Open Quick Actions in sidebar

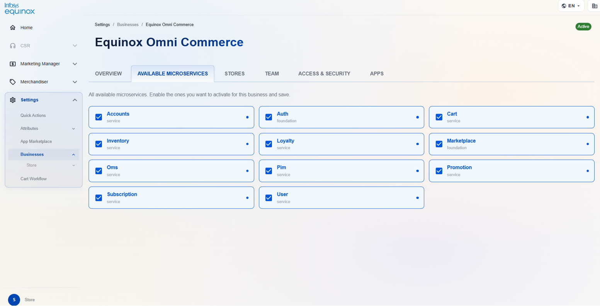[33, 116]
